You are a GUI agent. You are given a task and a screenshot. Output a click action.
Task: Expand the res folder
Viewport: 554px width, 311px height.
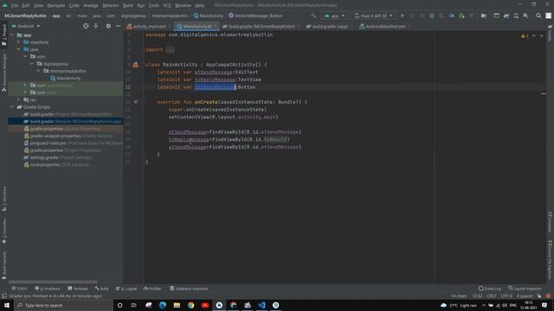click(19, 100)
